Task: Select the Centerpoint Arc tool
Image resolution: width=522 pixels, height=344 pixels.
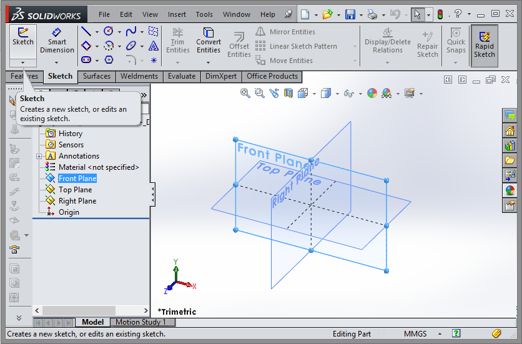Action: [109, 46]
